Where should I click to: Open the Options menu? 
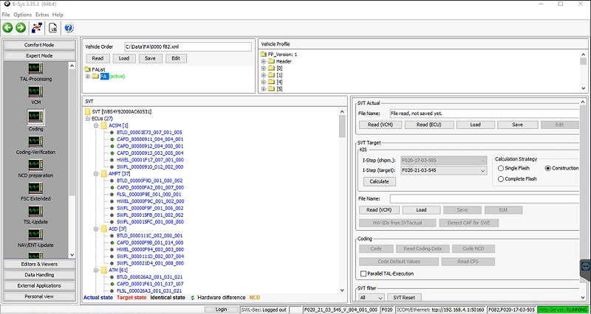point(22,14)
